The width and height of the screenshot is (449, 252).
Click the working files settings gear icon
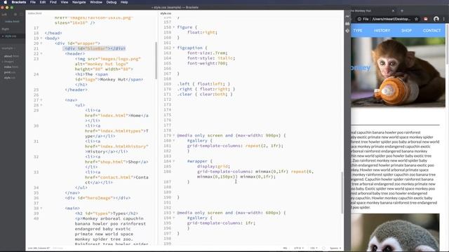click(15, 14)
